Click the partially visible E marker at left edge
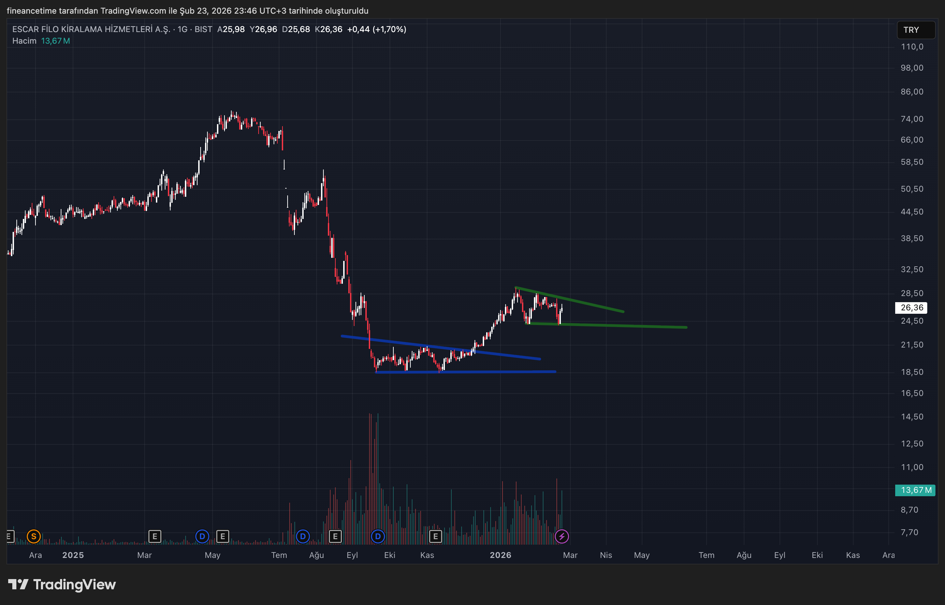945x605 pixels. (x=10, y=536)
